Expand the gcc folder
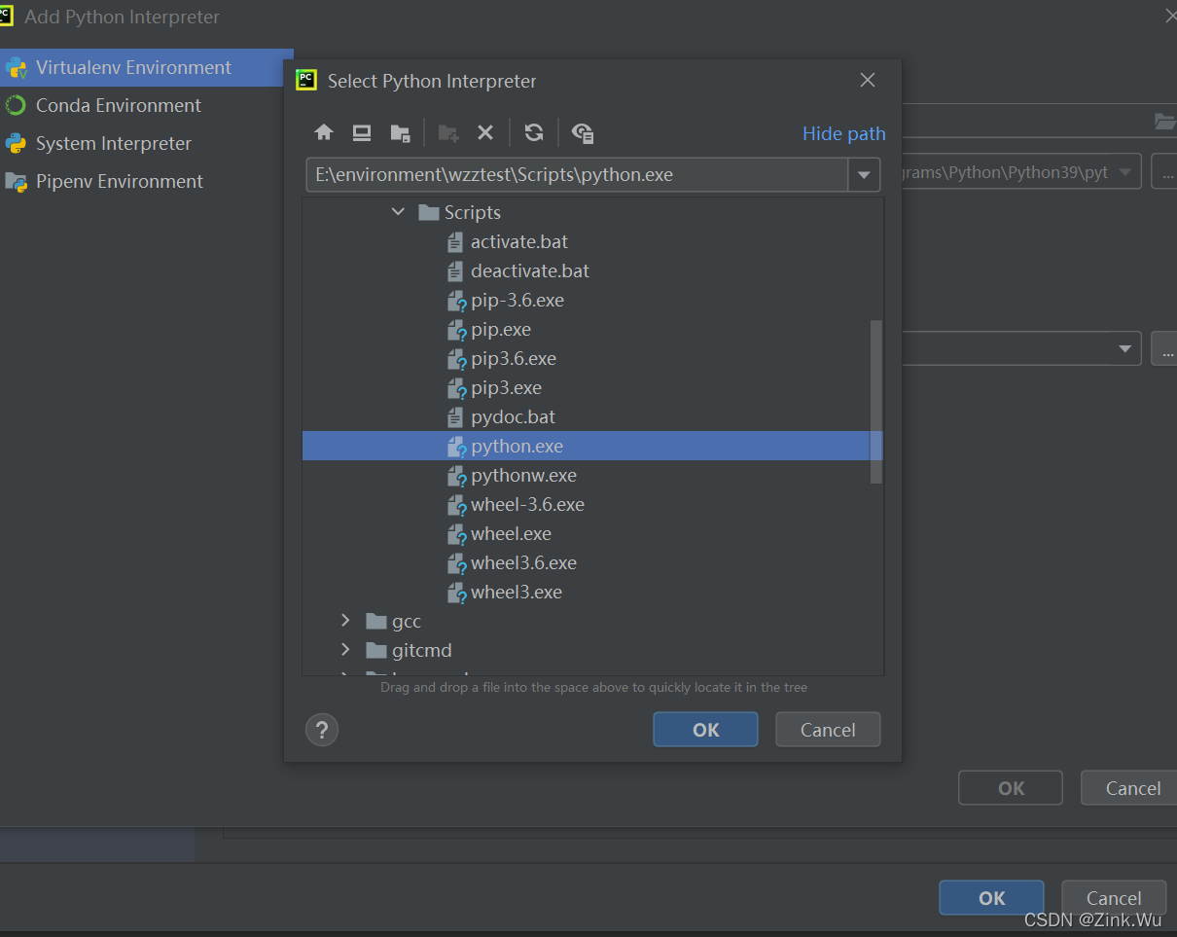Screen dimensions: 1177x937 [x=345, y=620]
